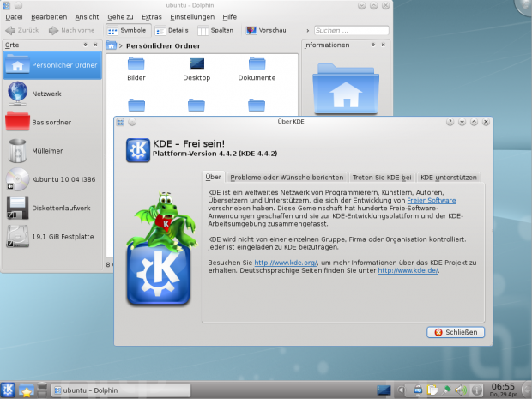This screenshot has height=399, width=532.
Task: Click the info notifications tray icon
Action: tap(476, 390)
